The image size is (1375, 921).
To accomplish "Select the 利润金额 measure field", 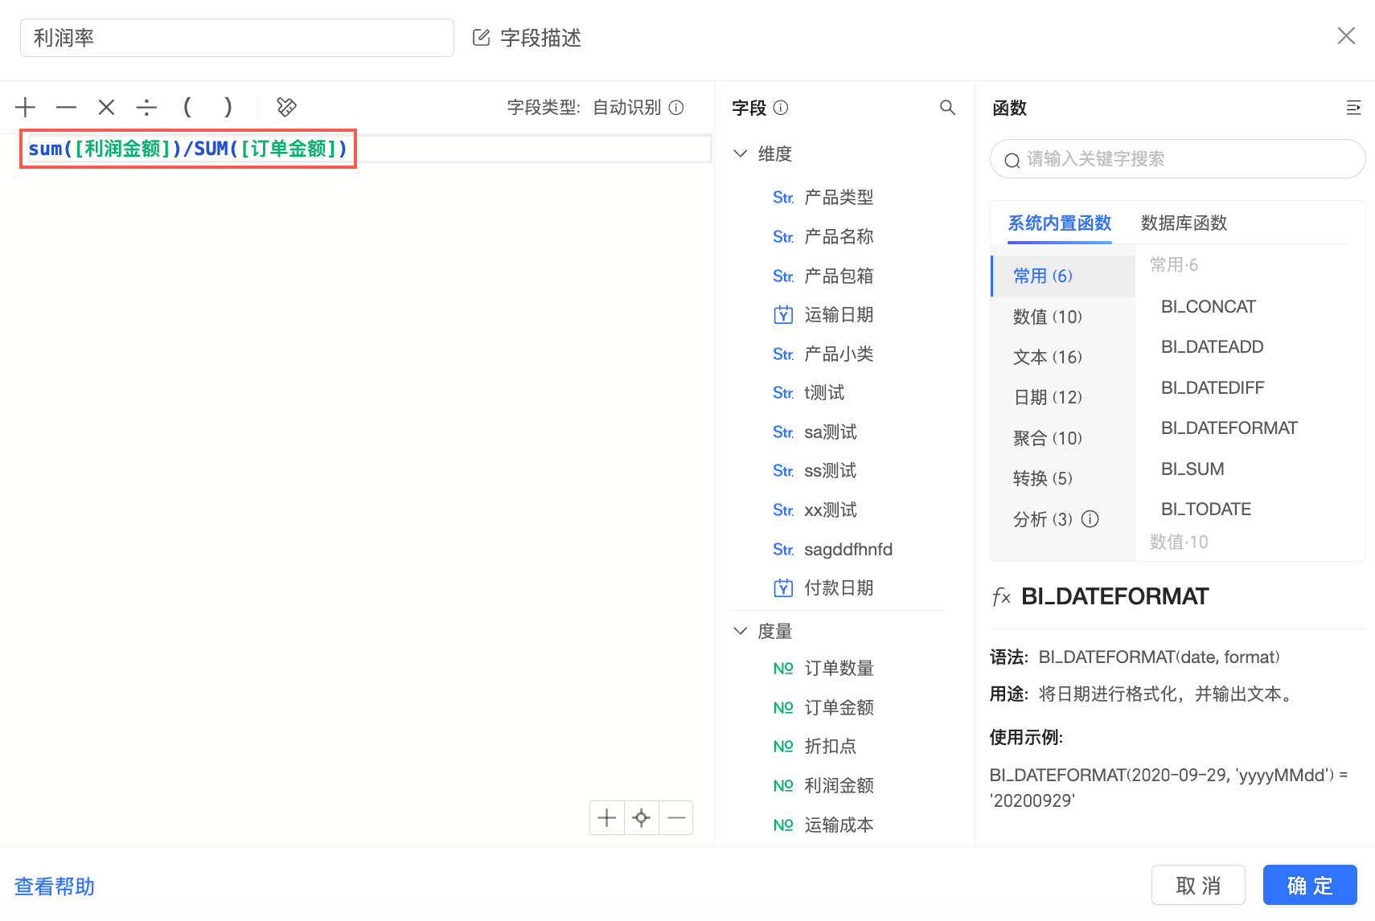I will tap(838, 785).
